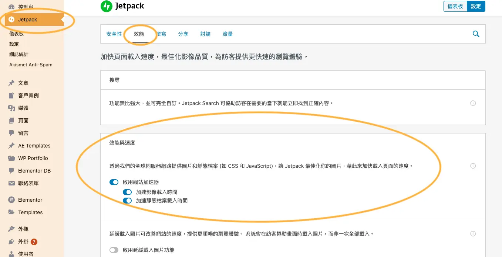Click the 文章 pushpin icon
Screen dimensions: 502x257
click(x=11, y=83)
